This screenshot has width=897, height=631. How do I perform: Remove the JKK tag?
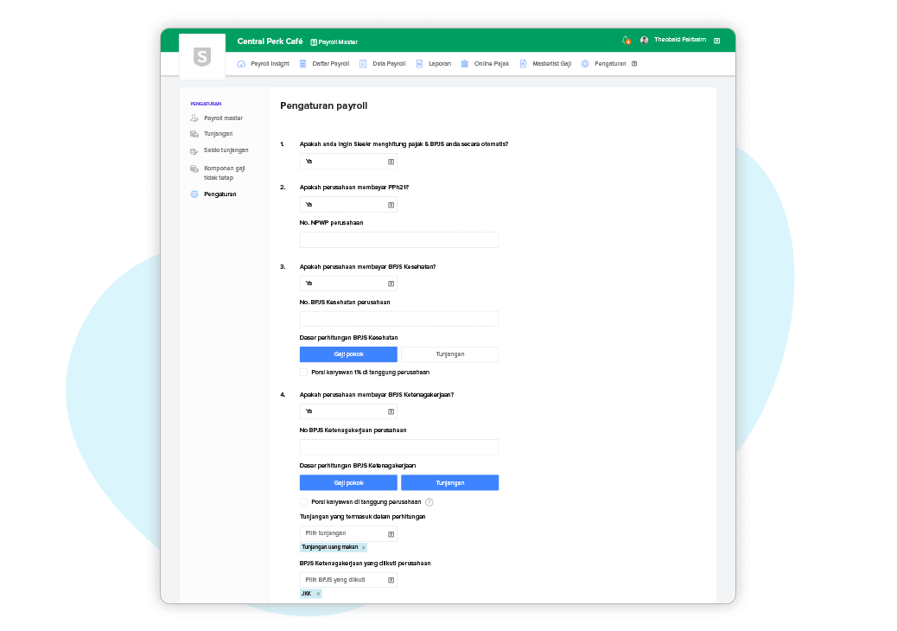(x=318, y=595)
